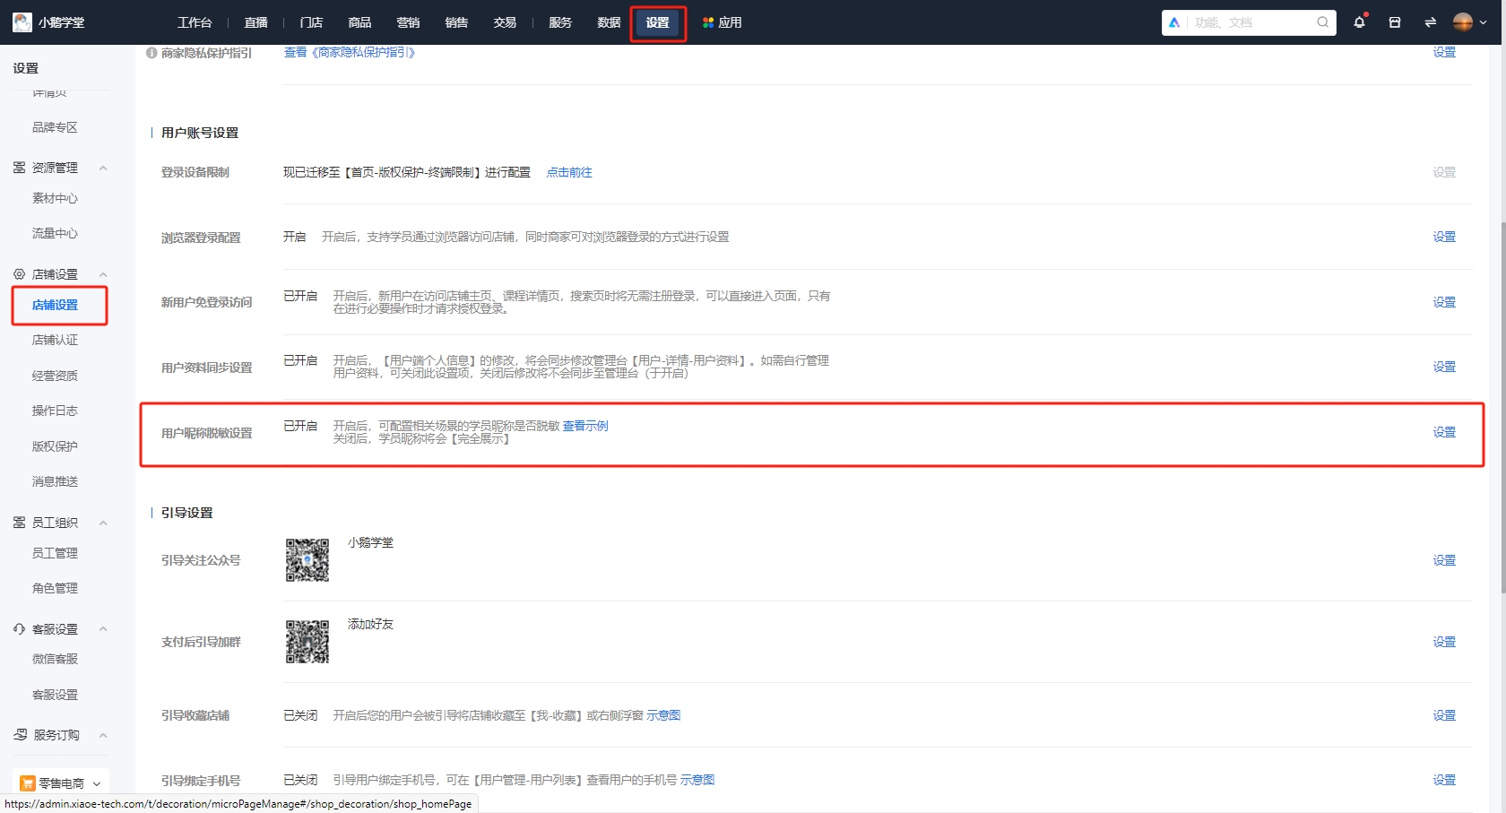Screen dimensions: 1506x813
Task: Configure 浏览器登录配置 via its 设置 link
Action: [x=1444, y=237]
